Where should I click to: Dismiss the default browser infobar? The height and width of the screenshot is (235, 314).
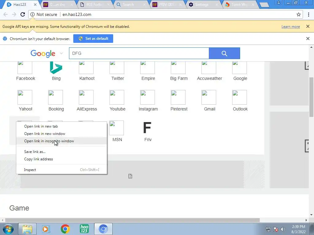tap(308, 39)
